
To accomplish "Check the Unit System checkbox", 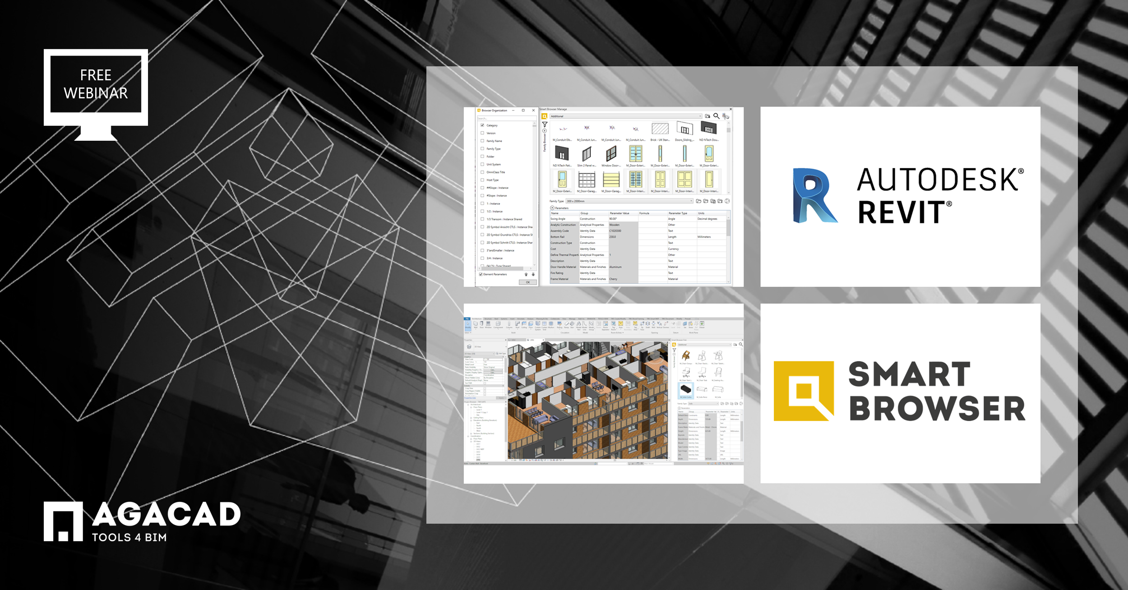I will [482, 164].
